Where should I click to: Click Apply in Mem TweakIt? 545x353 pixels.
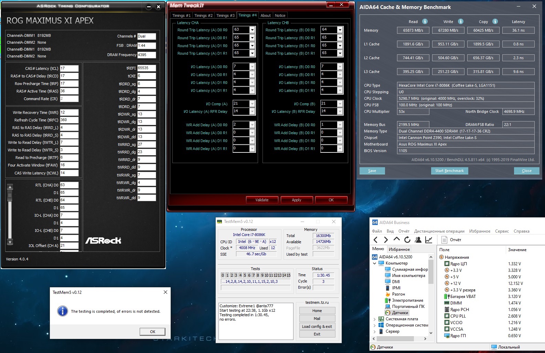[297, 200]
